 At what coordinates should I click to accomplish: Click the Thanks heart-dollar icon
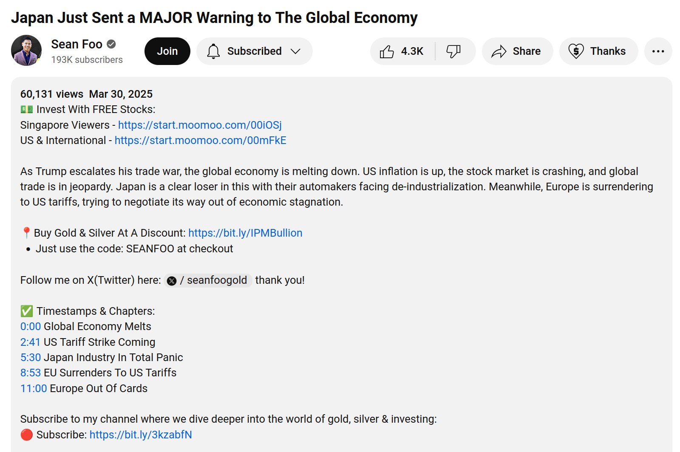point(576,51)
